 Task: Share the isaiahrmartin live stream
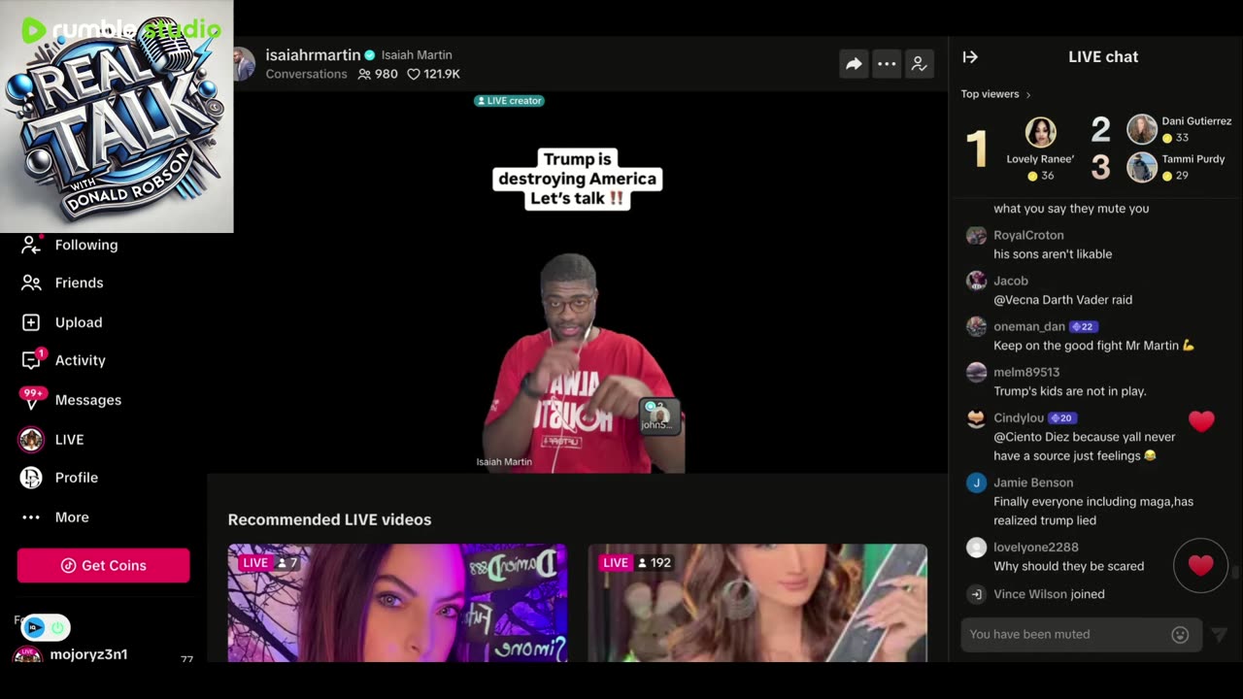point(854,64)
